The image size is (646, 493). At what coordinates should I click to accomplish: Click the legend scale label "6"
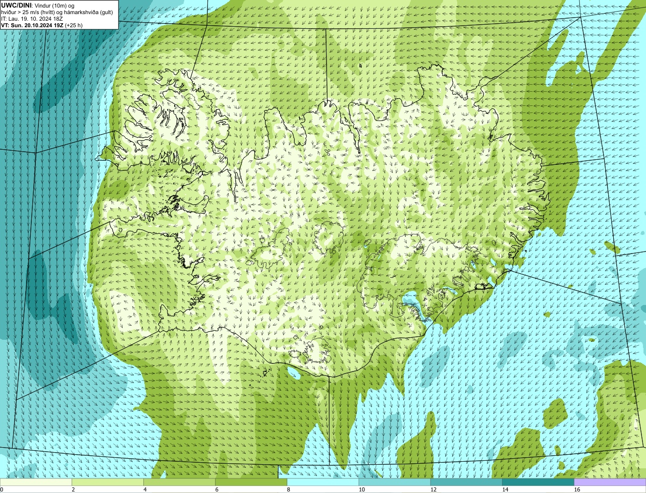[217, 489]
